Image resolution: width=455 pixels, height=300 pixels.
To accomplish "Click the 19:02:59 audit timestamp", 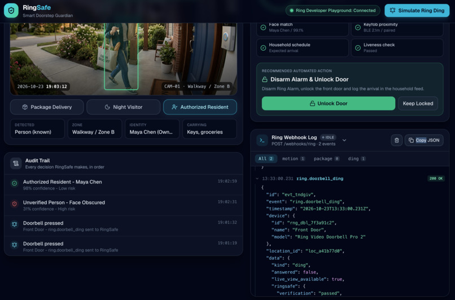I will [x=227, y=181].
